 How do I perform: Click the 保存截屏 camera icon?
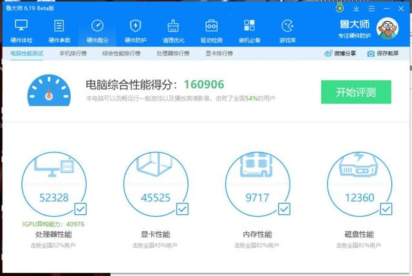point(371,53)
